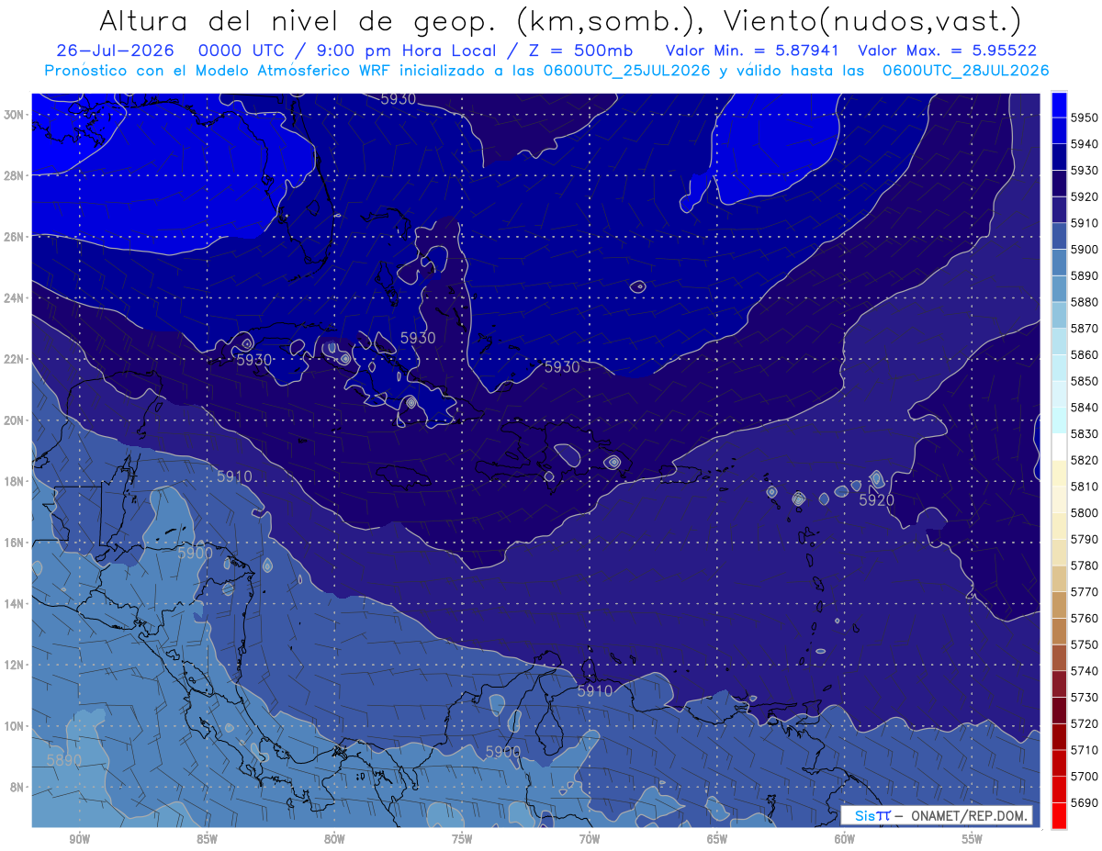Click the 10N latitude label

16,726
